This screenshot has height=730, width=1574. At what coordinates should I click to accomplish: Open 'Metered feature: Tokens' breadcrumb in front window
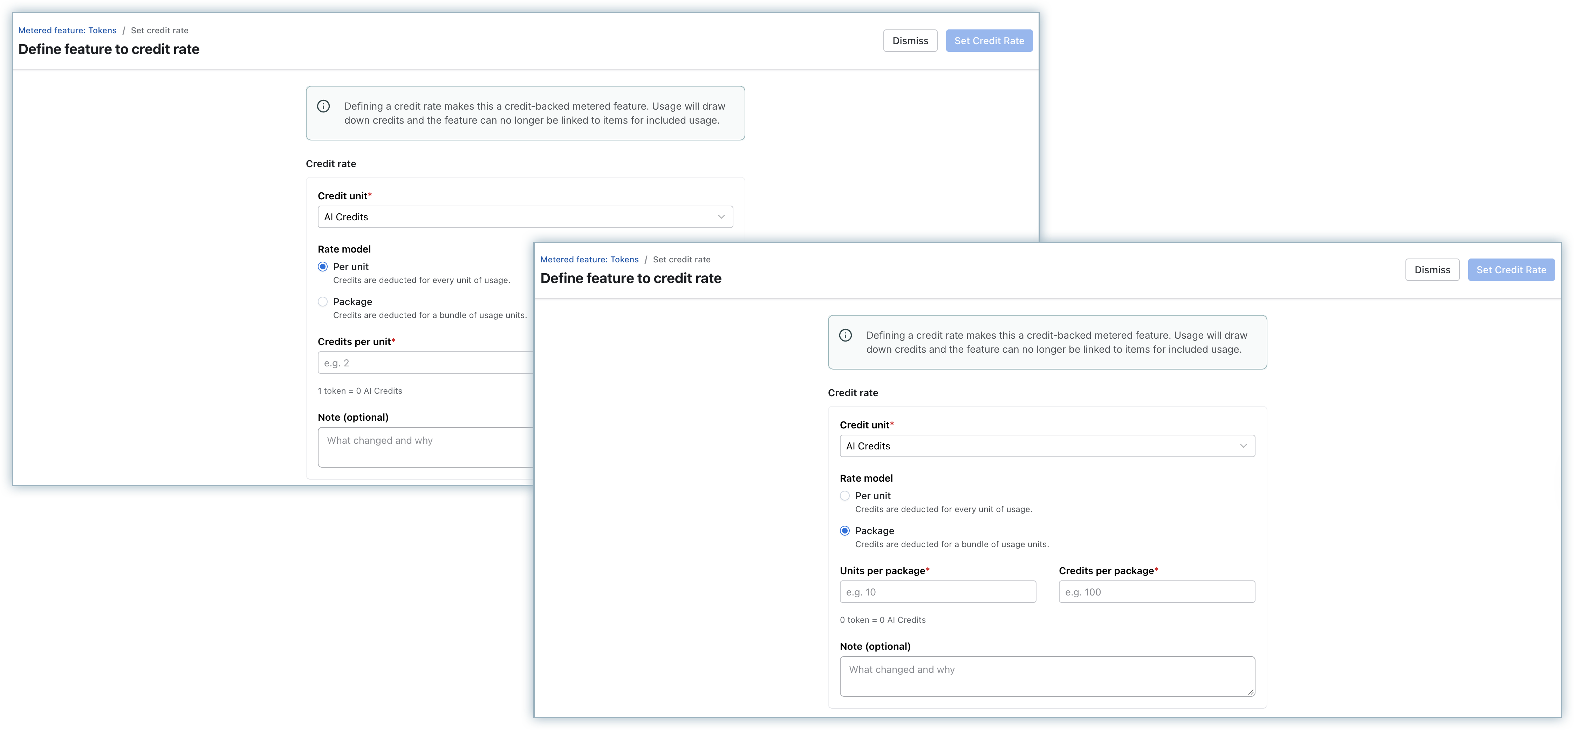click(589, 260)
